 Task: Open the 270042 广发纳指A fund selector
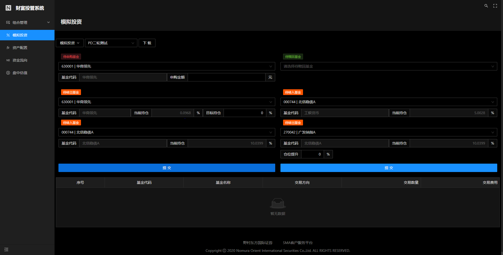tap(389, 132)
